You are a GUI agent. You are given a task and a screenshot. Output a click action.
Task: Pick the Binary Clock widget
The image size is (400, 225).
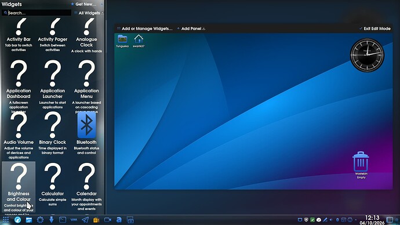pyautogui.click(x=53, y=133)
